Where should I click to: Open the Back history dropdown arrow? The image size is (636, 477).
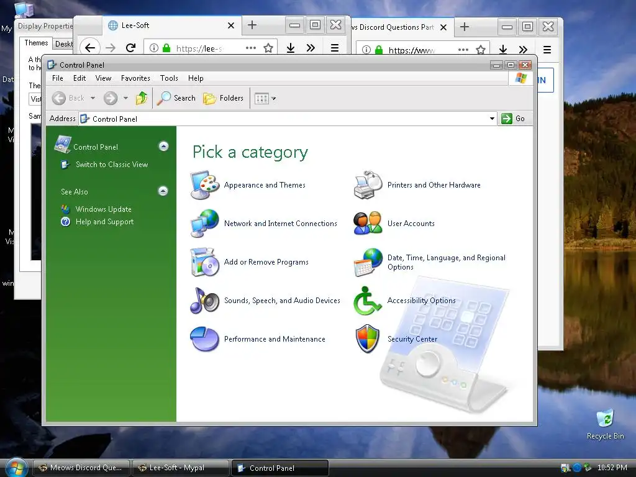point(93,98)
